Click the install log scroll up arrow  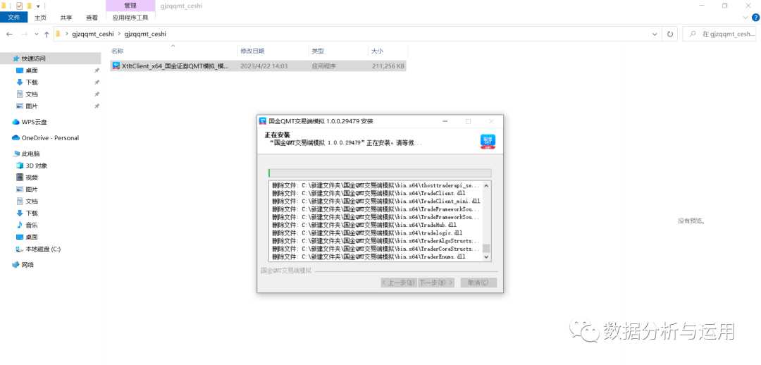[x=486, y=186]
